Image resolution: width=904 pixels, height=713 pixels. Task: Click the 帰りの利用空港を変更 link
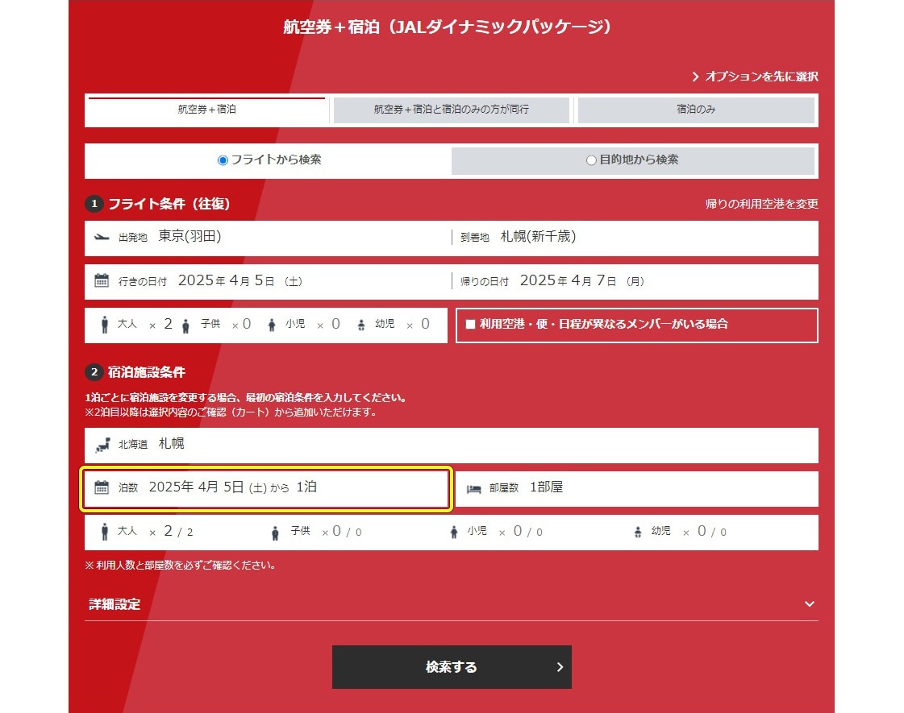click(761, 204)
